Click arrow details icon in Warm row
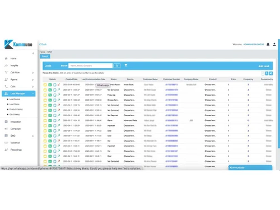This screenshot has height=210, width=280. click(59, 120)
